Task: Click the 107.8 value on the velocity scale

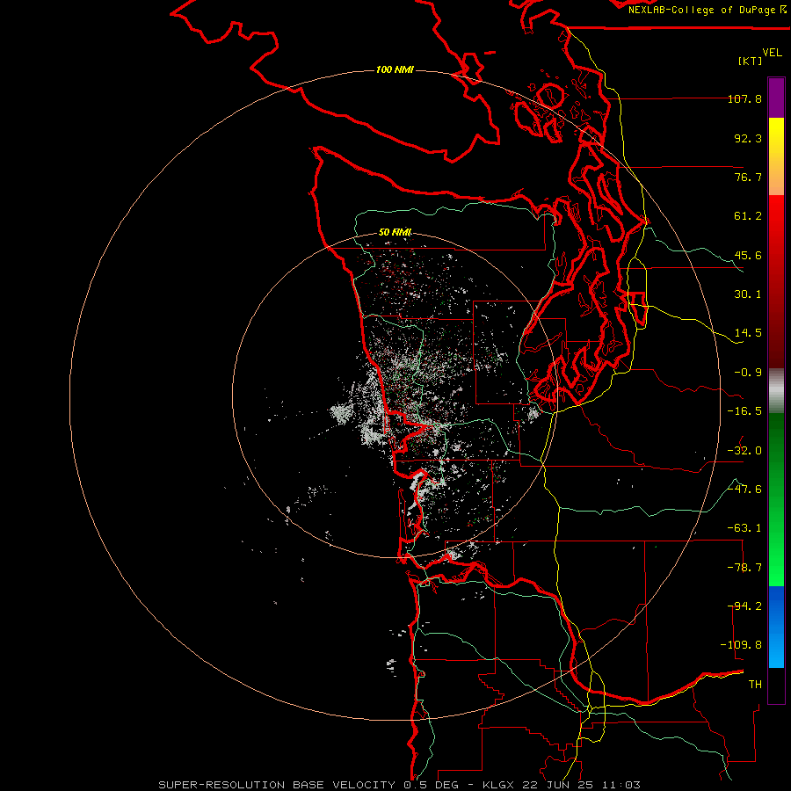Action: [744, 98]
